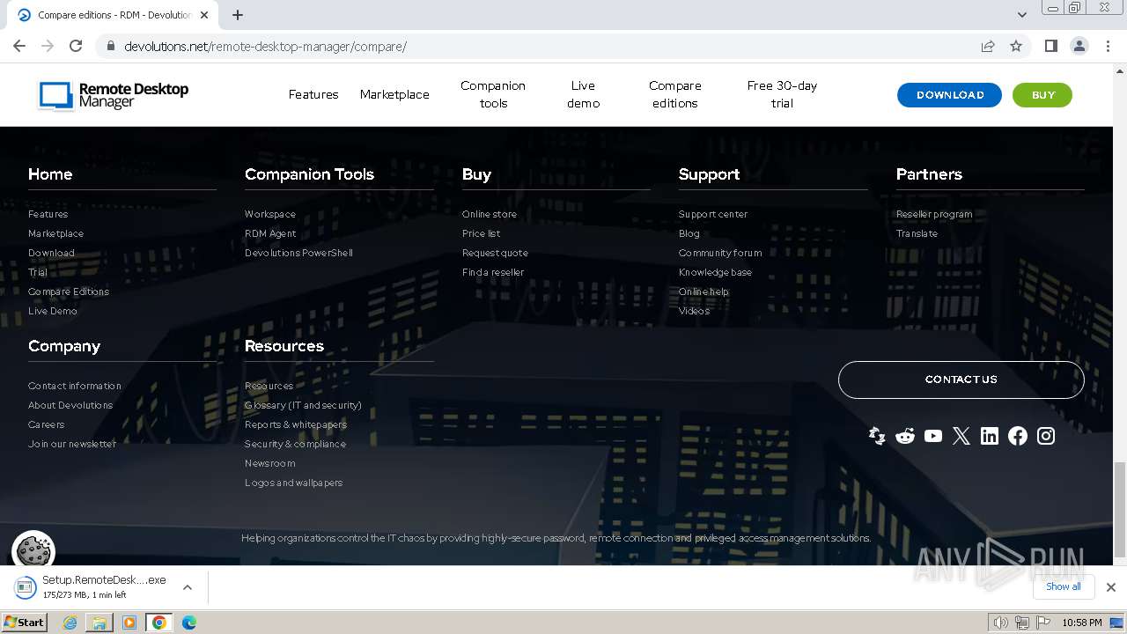Open the Instagram social icon
This screenshot has height=634, width=1127.
tap(1046, 436)
